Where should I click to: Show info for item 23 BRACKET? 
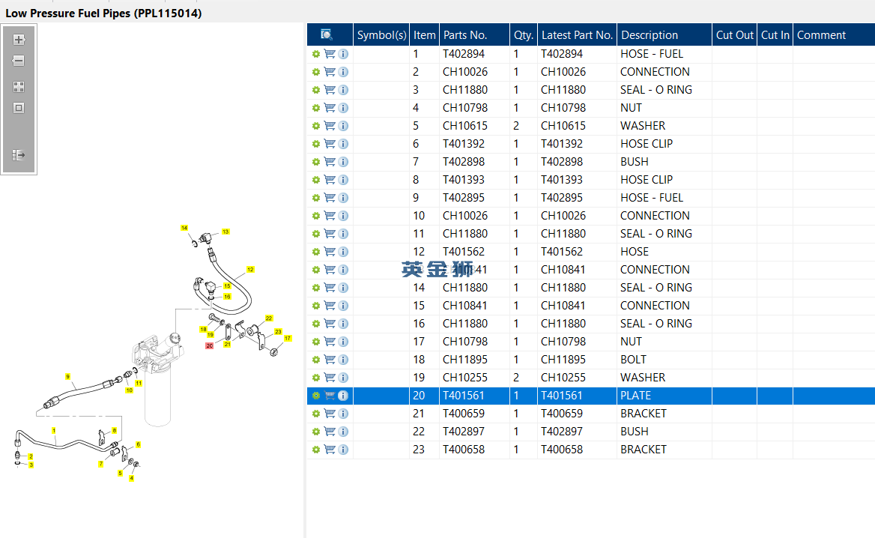(343, 450)
